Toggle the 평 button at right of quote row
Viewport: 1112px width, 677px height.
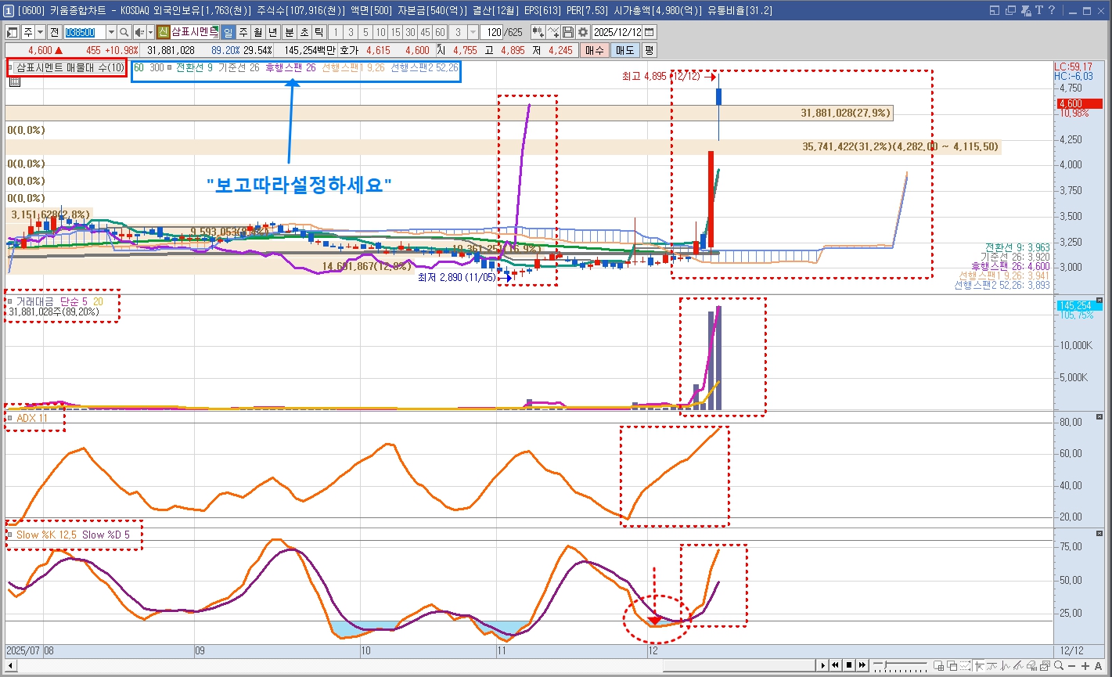tap(649, 49)
